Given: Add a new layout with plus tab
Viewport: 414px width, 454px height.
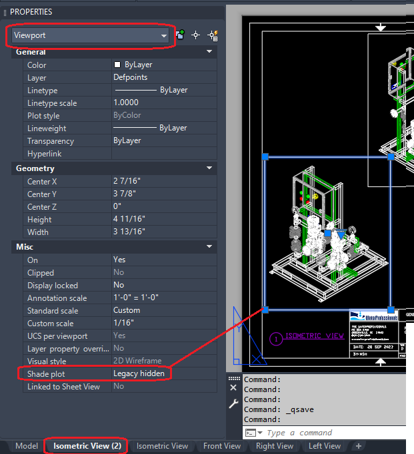Looking at the screenshot, I should tap(359, 446).
